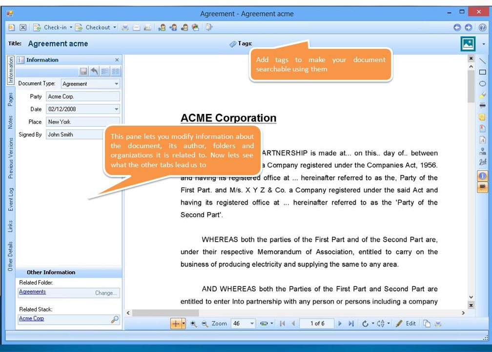Click the second user icon with incoming arrow
The image size is (492, 352).
click(173, 28)
